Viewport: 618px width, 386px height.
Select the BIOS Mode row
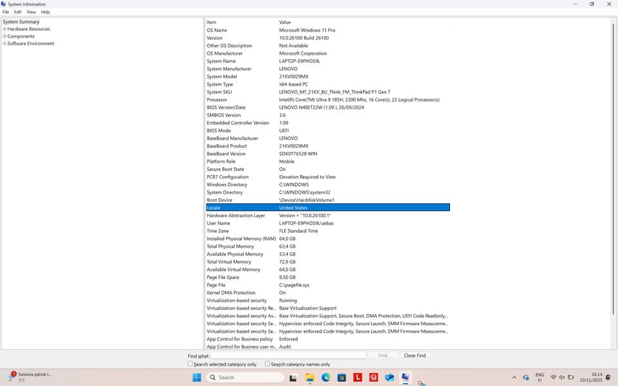tap(328, 131)
